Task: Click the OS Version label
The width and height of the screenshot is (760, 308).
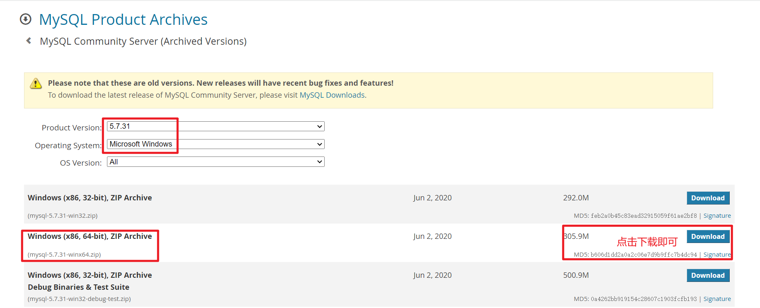Action: click(81, 163)
